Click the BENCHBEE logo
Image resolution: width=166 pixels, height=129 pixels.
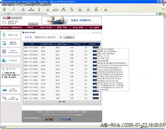[12, 18]
